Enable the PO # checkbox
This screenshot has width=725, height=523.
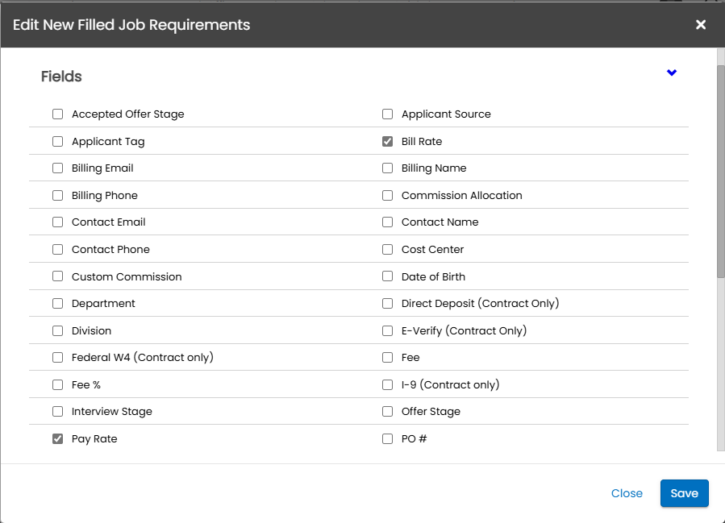click(x=387, y=439)
